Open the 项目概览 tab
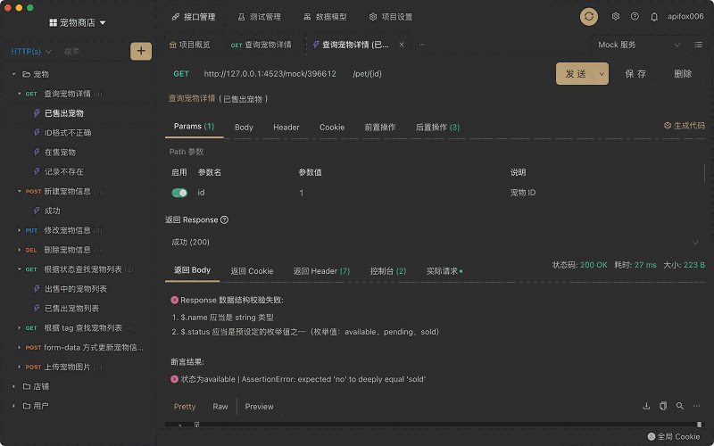Screen dimensions: 714x446 tap(190, 45)
